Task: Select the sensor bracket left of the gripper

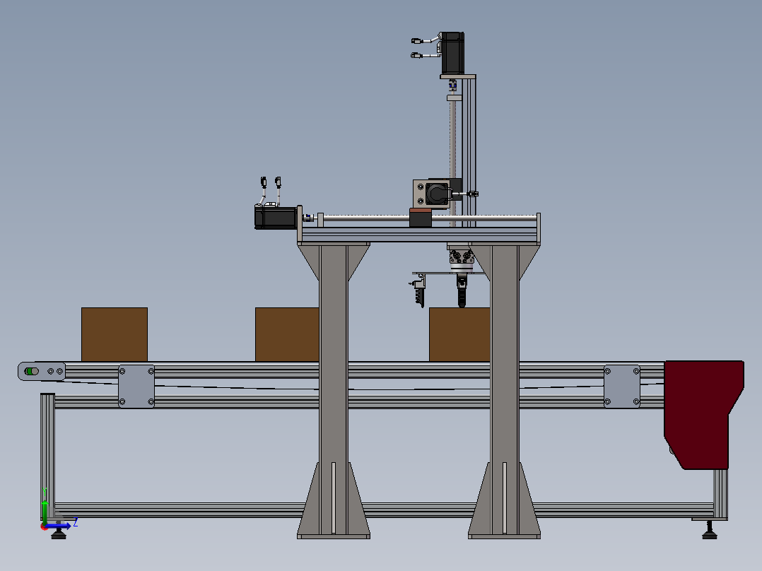Action: [x=418, y=290]
